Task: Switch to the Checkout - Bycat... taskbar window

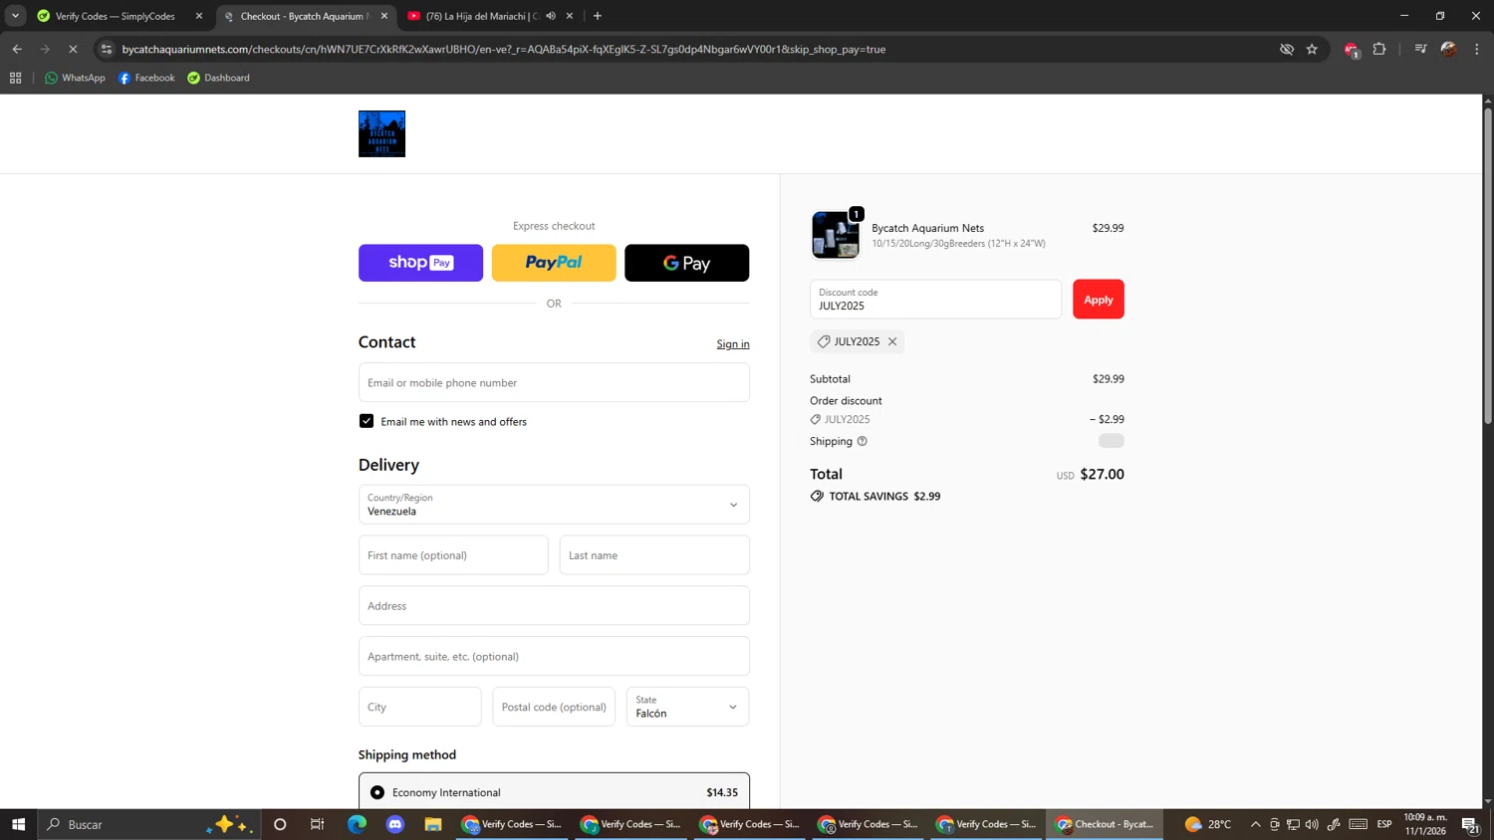Action: [1105, 824]
